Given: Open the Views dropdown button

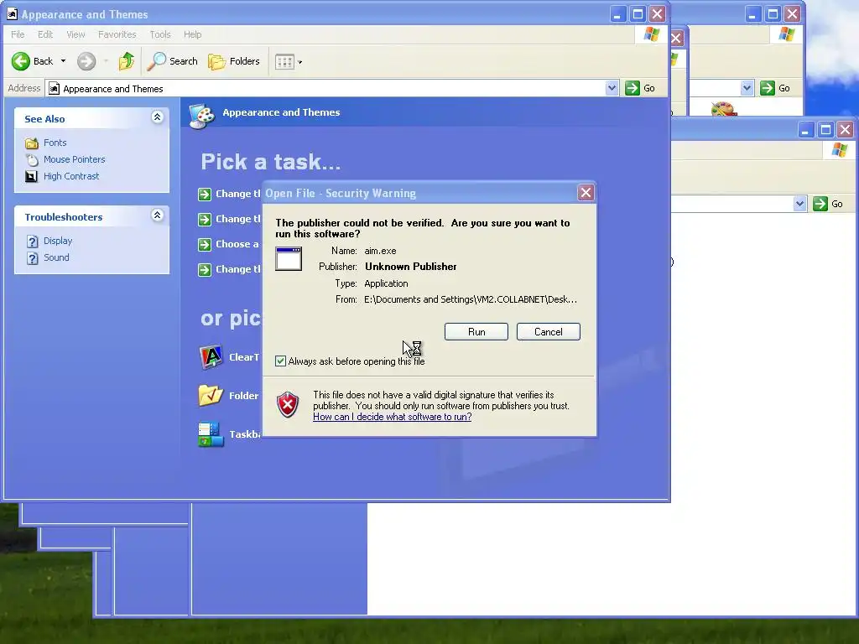Looking at the screenshot, I should [289, 62].
